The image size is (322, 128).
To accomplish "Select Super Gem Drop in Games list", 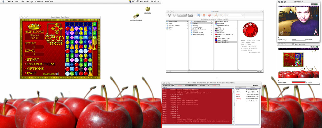I will click(226, 42).
